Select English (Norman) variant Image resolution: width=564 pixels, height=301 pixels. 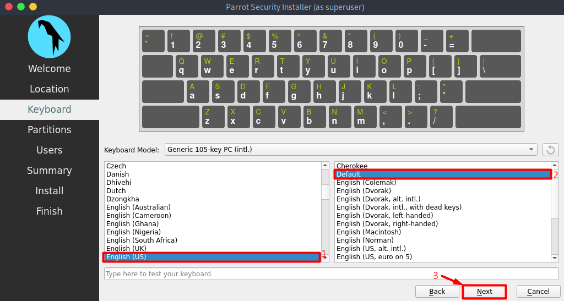pos(443,240)
